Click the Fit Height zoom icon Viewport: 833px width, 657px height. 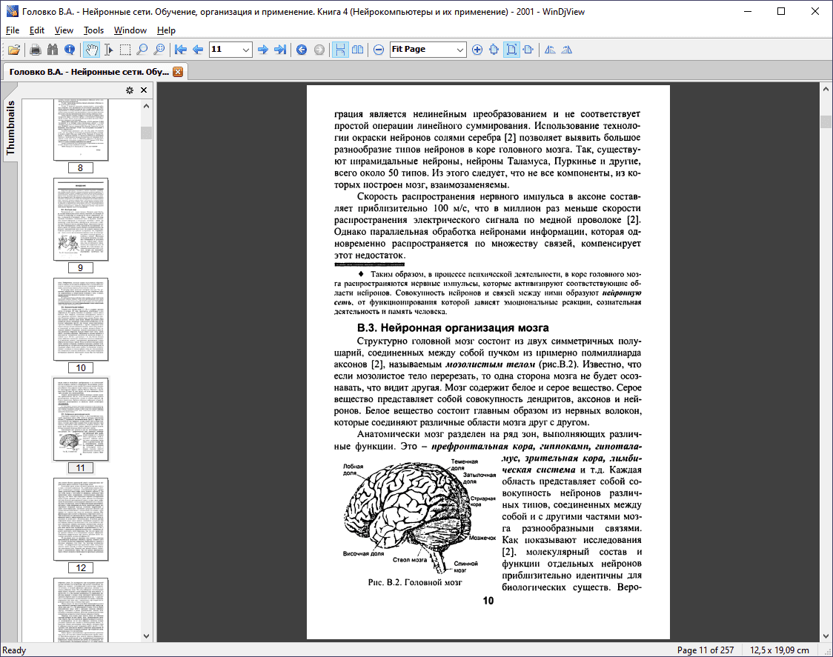pos(494,50)
